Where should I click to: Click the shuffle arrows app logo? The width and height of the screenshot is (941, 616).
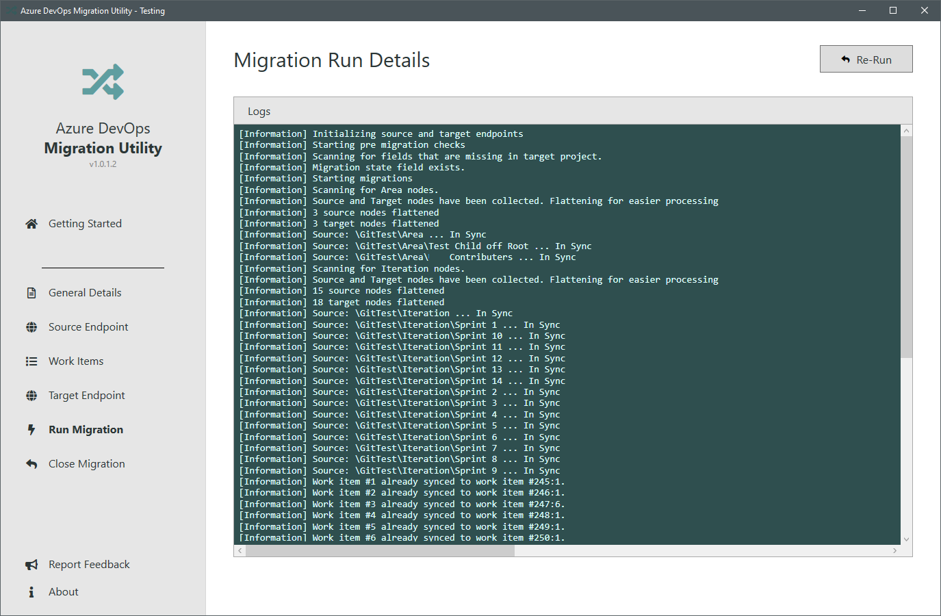(x=103, y=82)
